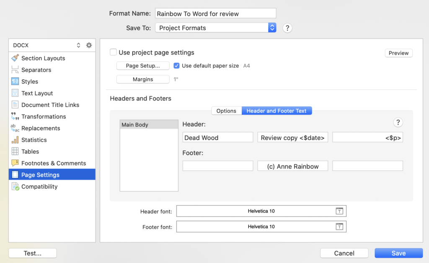Image resolution: width=429 pixels, height=263 pixels.
Task: Open the DOCX format dropdown
Action: tap(78, 45)
